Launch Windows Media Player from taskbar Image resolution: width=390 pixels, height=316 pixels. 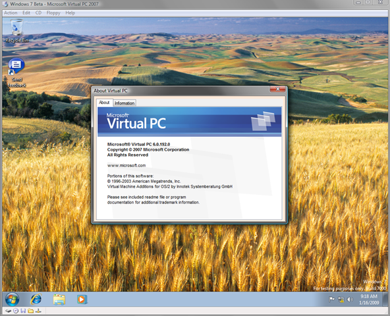82,300
